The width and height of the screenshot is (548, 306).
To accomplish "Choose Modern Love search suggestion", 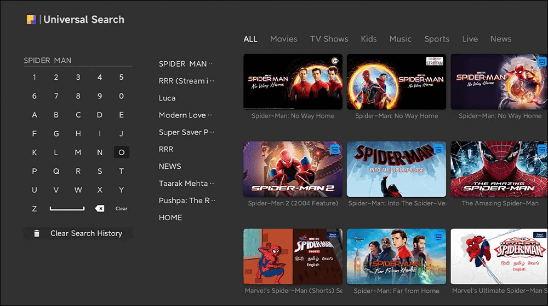I will point(185,115).
